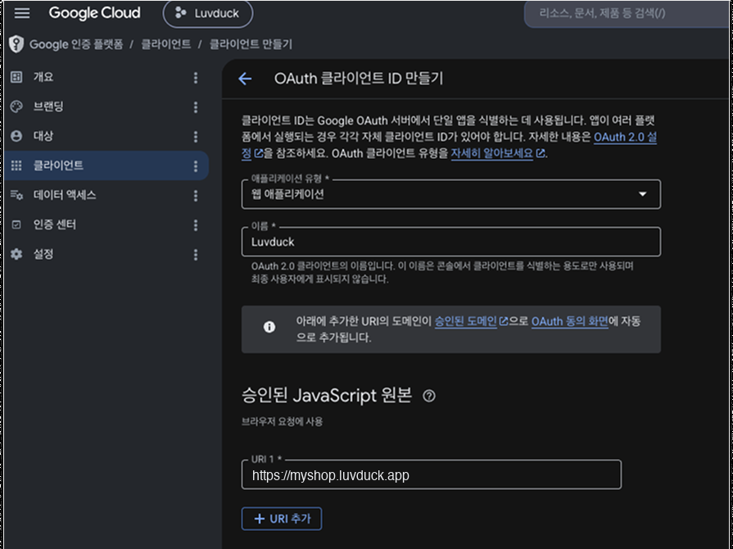Click the 이름 field containing Luvduck
The image size is (733, 549).
point(451,242)
